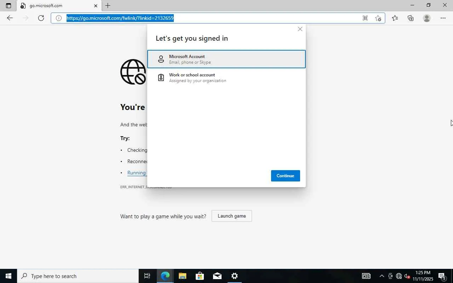Image resolution: width=453 pixels, height=283 pixels.
Task: Choose Work or school account option
Action: (226, 77)
